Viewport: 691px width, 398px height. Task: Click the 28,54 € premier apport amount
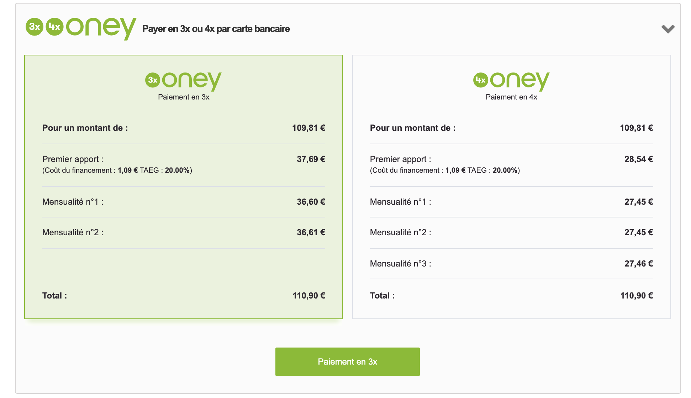[639, 159]
